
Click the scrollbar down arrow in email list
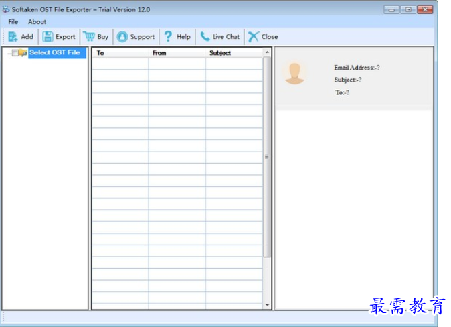point(267,305)
